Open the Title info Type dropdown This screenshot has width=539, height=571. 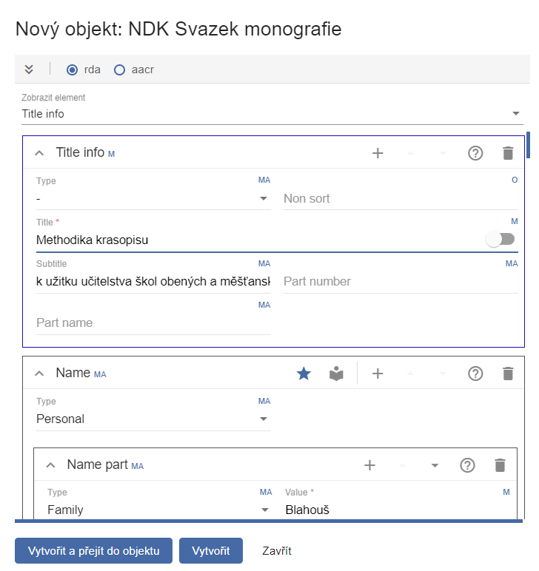[153, 198]
